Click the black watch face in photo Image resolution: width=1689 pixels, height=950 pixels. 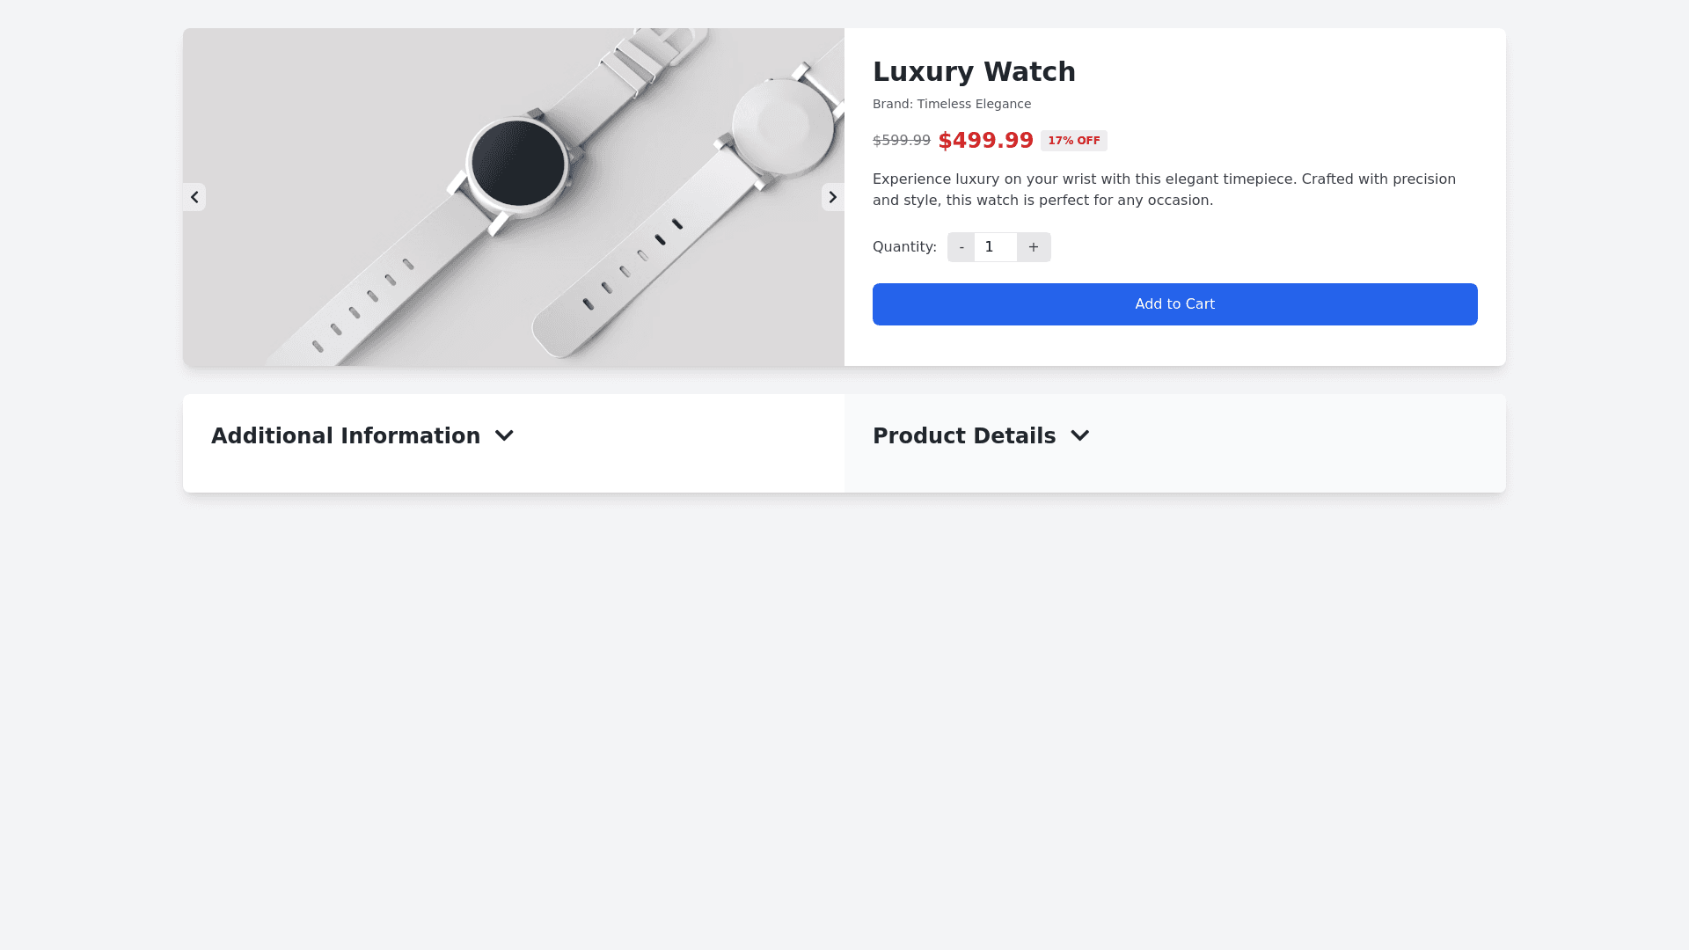point(517,163)
